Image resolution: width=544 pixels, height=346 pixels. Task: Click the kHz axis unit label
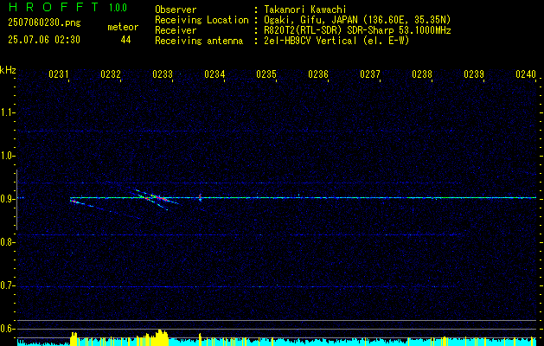8,70
